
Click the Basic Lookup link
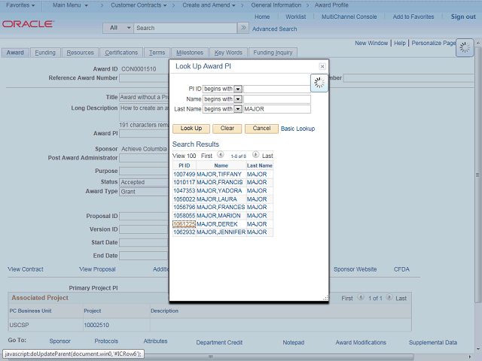pyautogui.click(x=297, y=129)
